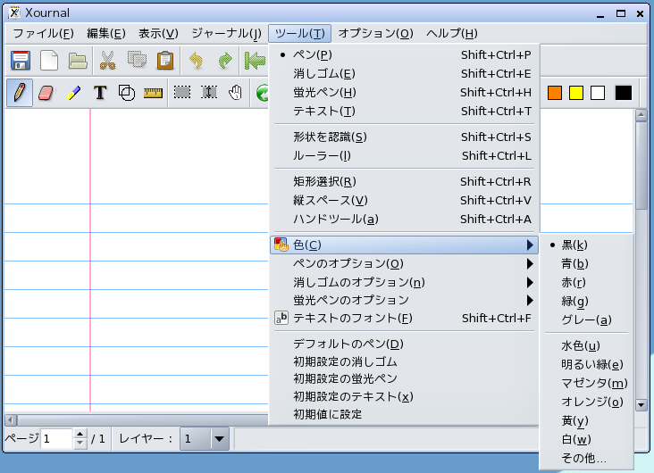Open 表示(V) menu
This screenshot has width=654, height=473.
tap(158, 33)
